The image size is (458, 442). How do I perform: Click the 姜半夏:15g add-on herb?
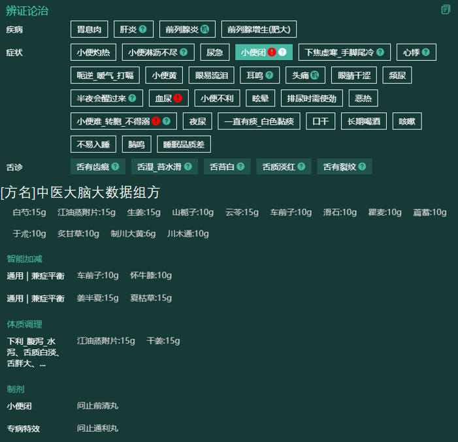(97, 298)
